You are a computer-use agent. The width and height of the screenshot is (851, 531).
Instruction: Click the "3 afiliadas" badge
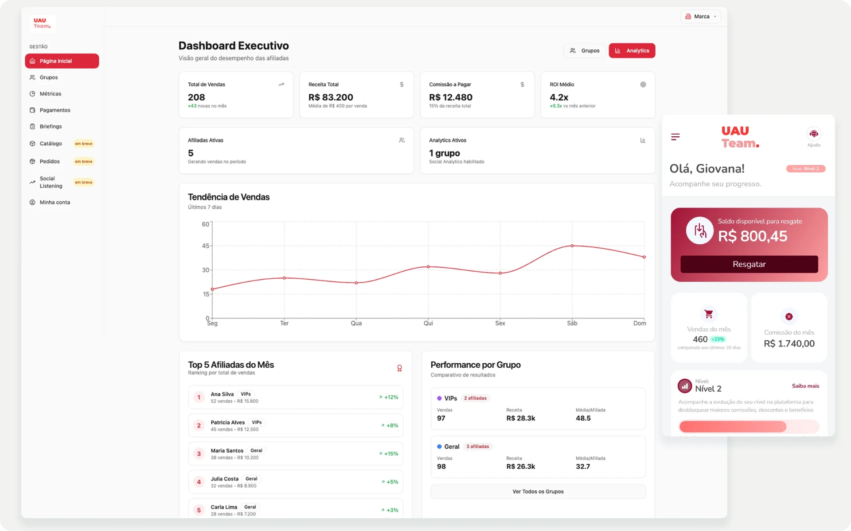pyautogui.click(x=478, y=446)
